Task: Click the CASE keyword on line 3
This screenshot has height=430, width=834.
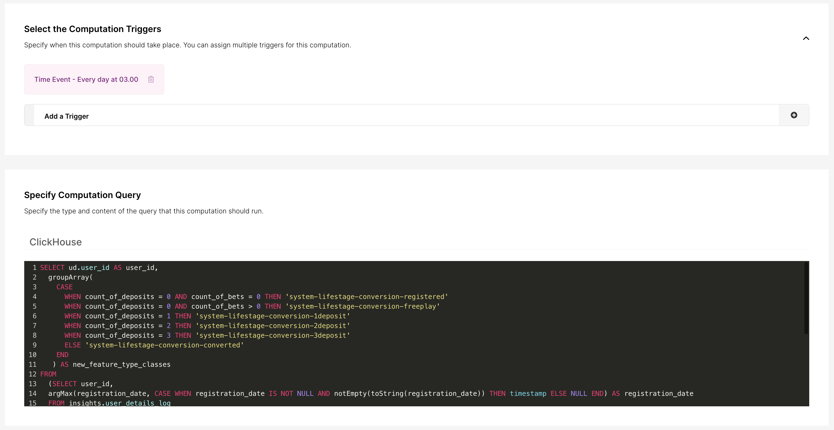Action: tap(64, 287)
